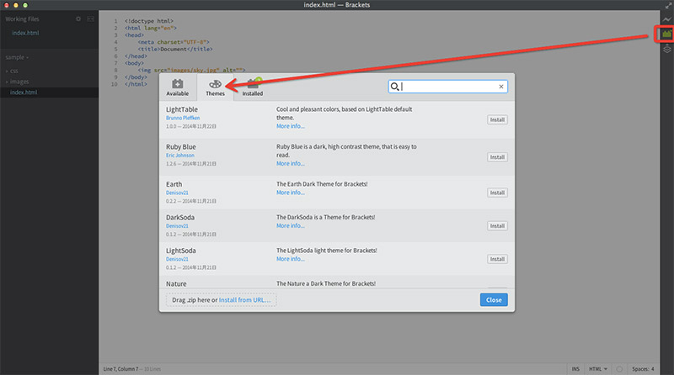Click Install from URL link
674x375 pixels.
(244, 300)
